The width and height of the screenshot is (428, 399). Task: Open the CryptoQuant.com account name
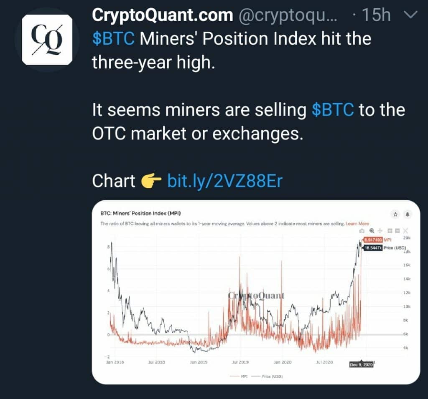coord(163,15)
